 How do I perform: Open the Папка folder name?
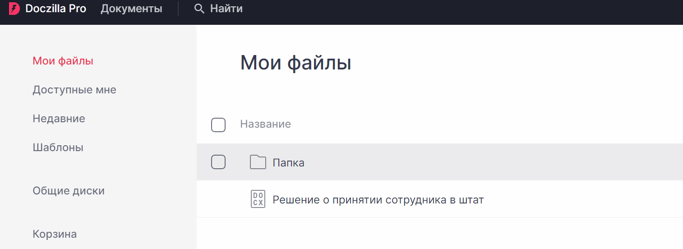click(289, 163)
